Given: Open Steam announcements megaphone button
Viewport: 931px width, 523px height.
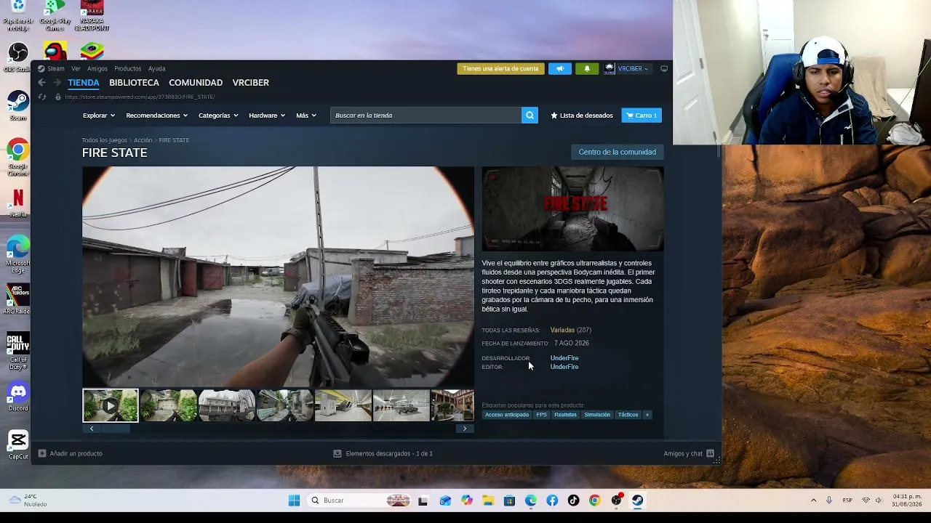Looking at the screenshot, I should click(x=560, y=69).
